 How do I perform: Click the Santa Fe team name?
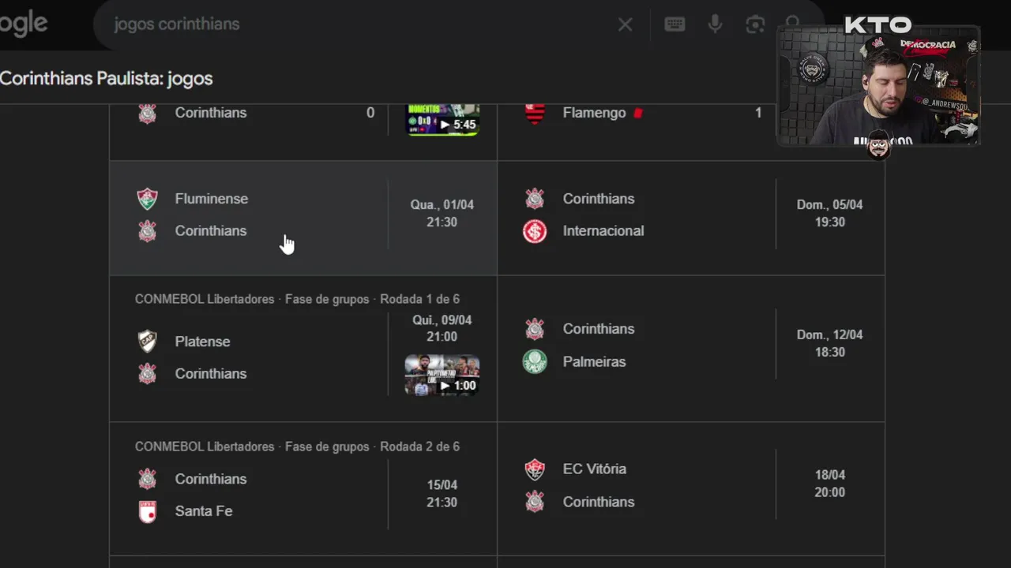[204, 511]
